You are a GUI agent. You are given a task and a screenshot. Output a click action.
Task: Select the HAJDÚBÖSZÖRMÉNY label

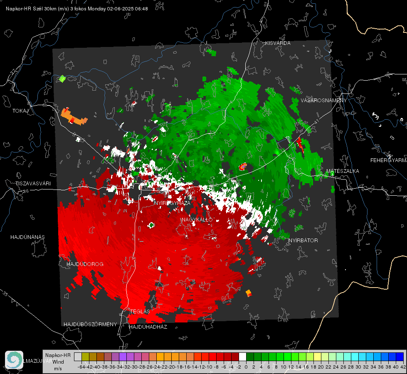point(90,325)
